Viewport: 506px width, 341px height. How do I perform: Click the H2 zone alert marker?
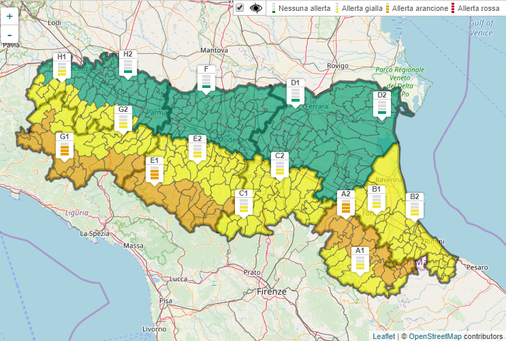[127, 63]
